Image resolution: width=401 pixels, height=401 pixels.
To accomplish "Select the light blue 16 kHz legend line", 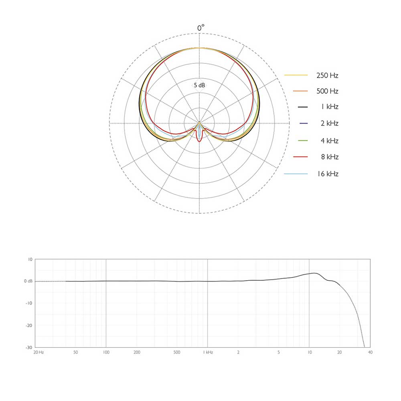I will tap(296, 174).
